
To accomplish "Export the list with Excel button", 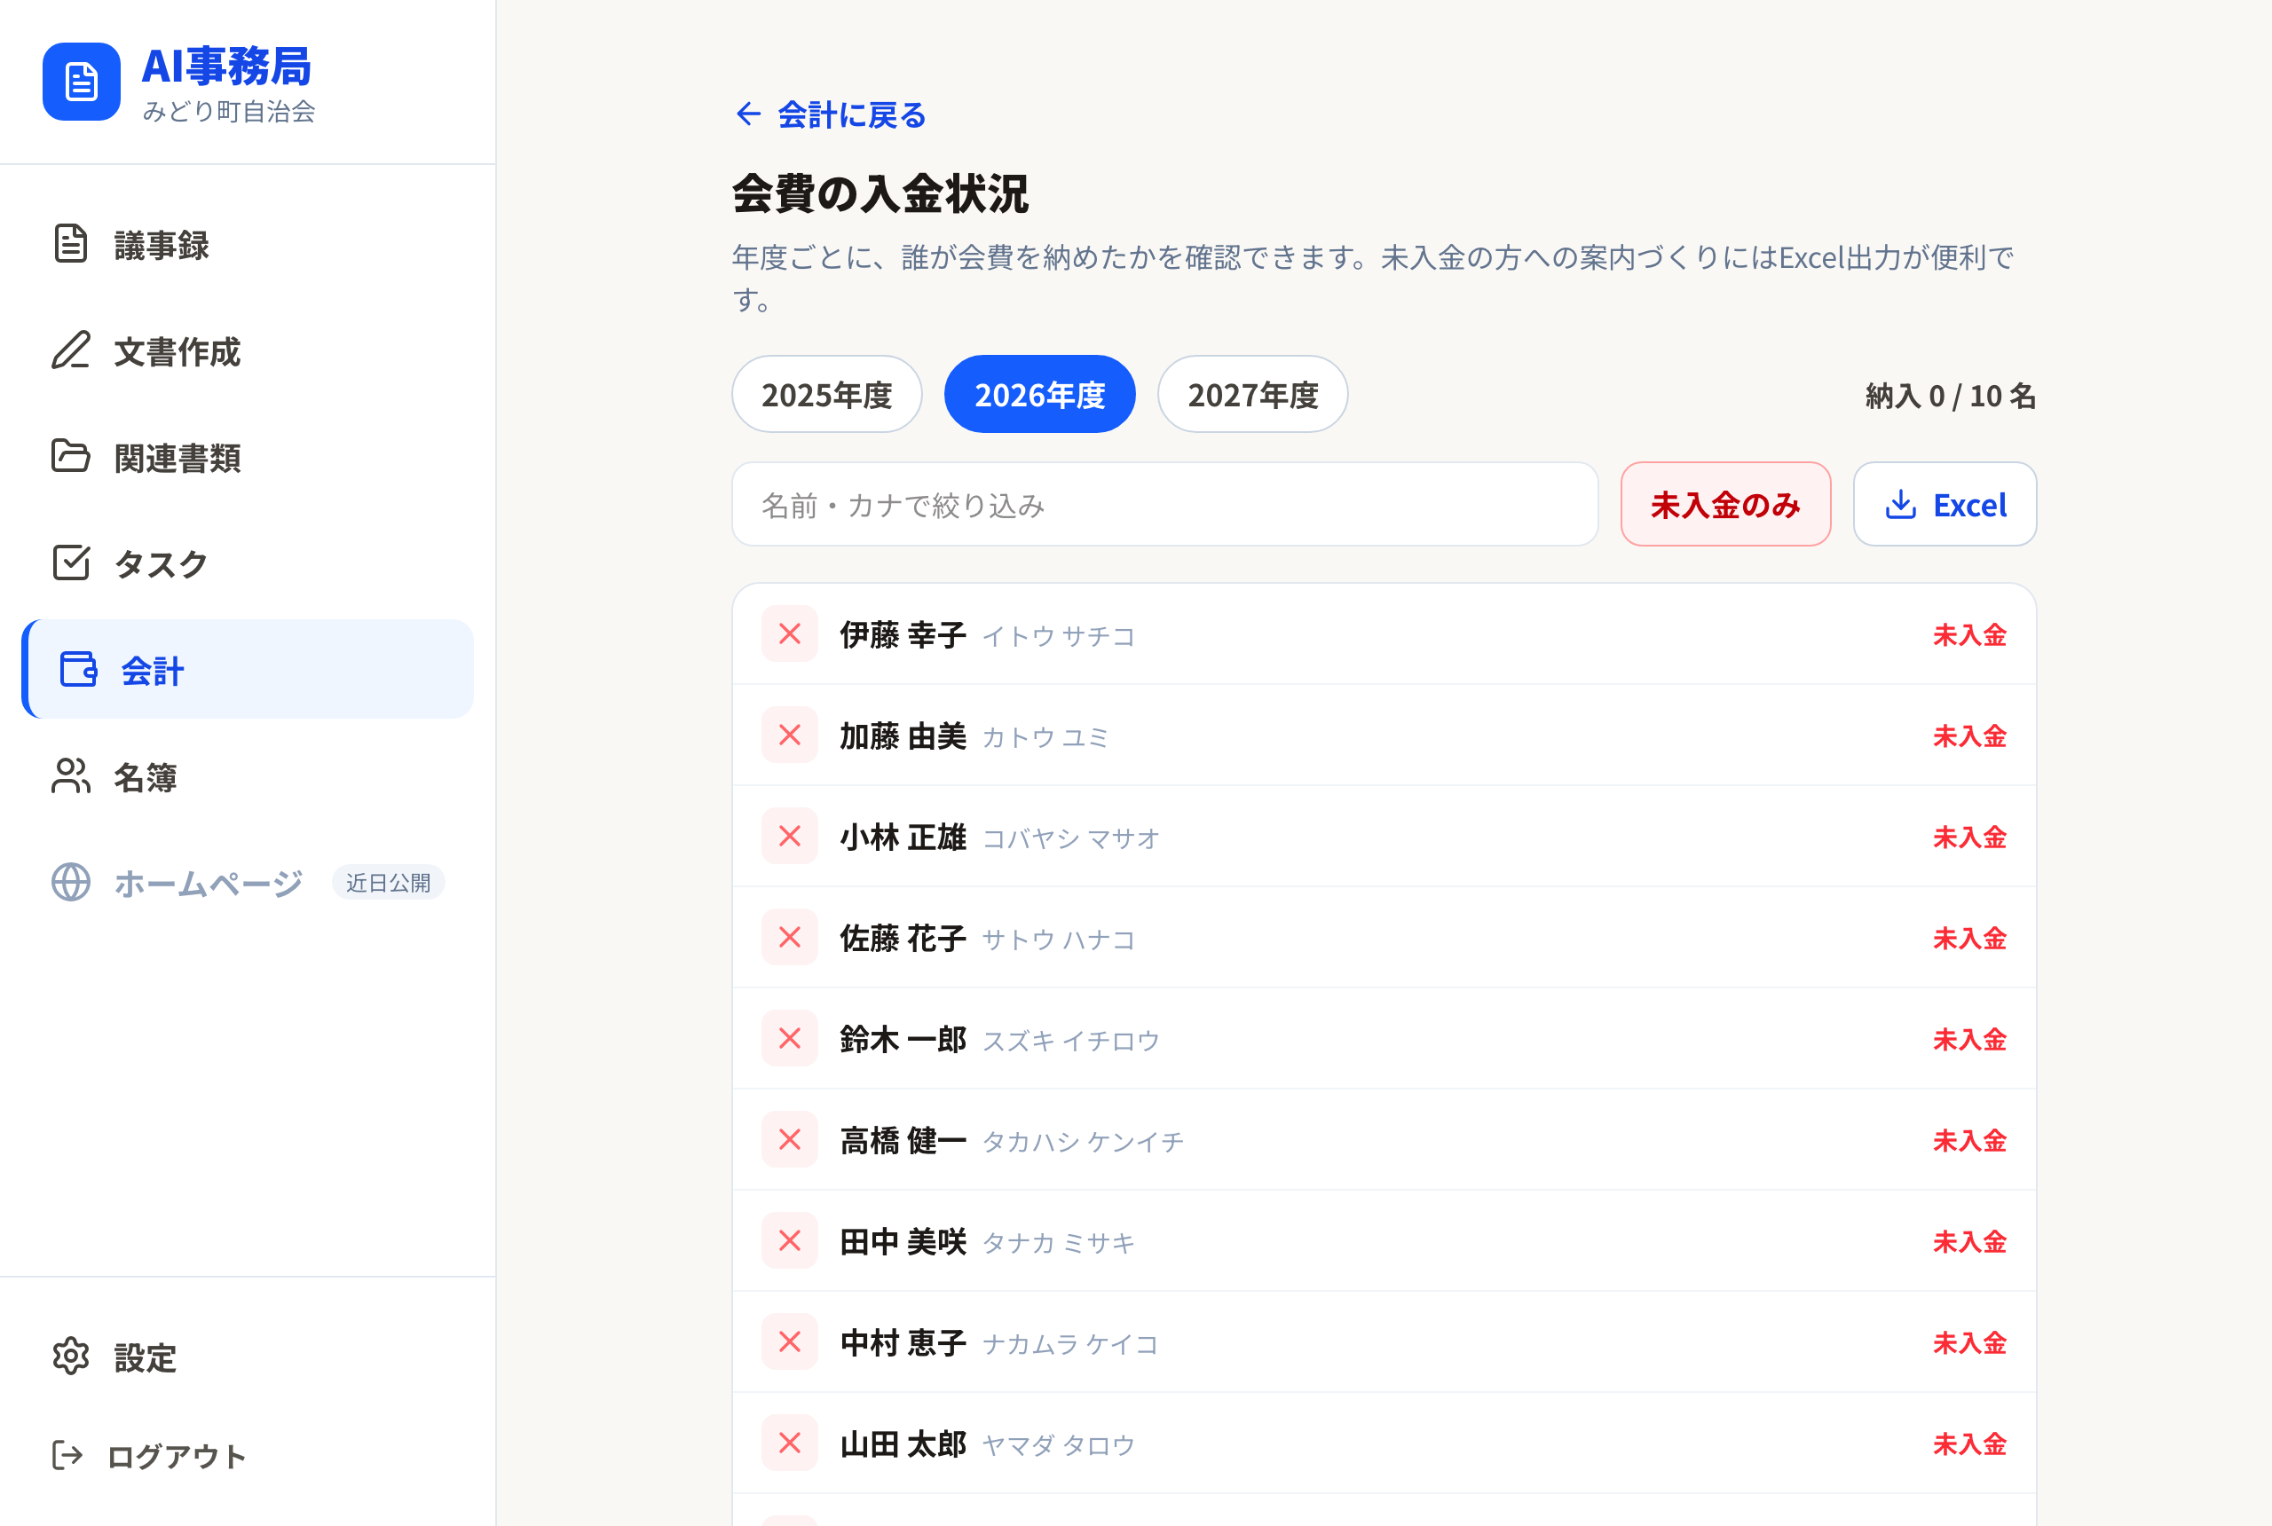I will (x=1944, y=504).
